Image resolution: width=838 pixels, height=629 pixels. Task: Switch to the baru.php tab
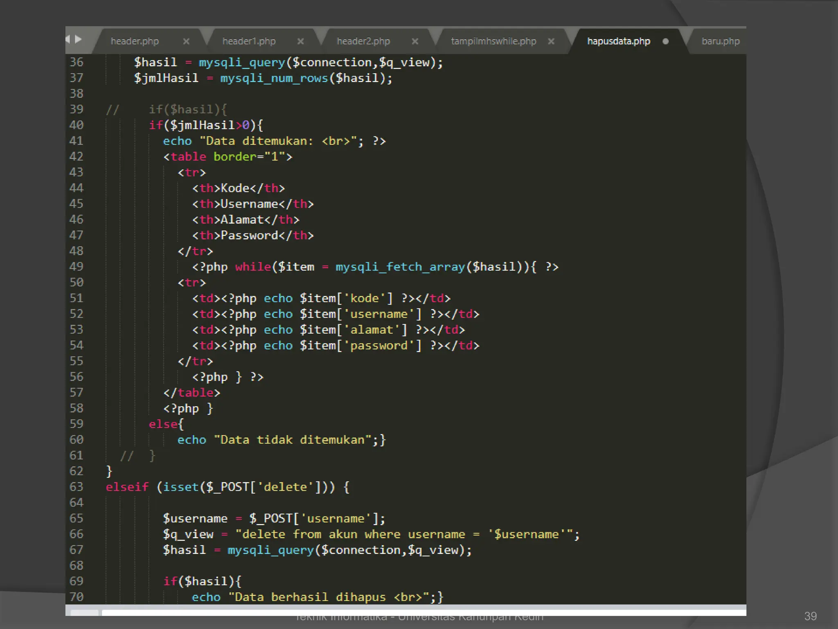point(720,41)
